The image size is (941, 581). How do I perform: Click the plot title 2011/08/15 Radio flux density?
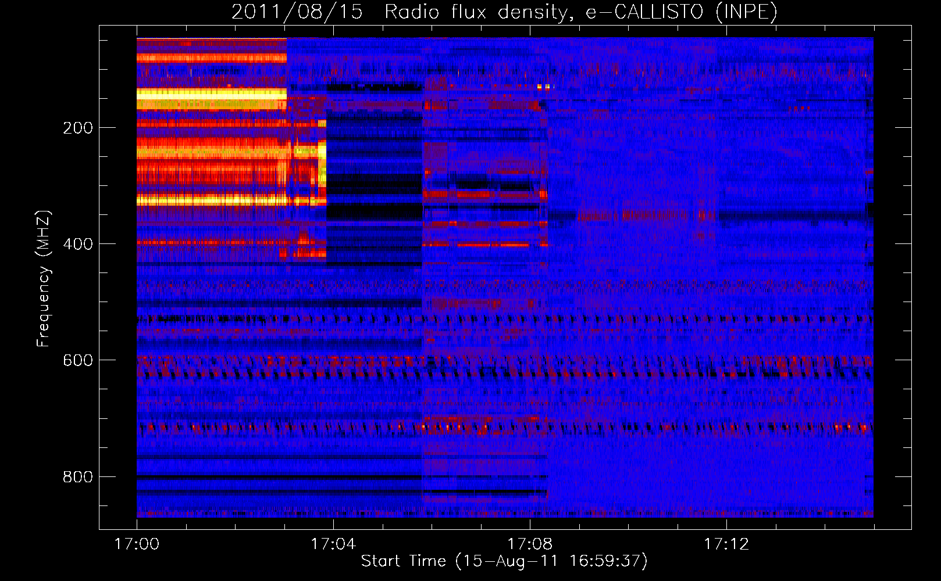504,12
